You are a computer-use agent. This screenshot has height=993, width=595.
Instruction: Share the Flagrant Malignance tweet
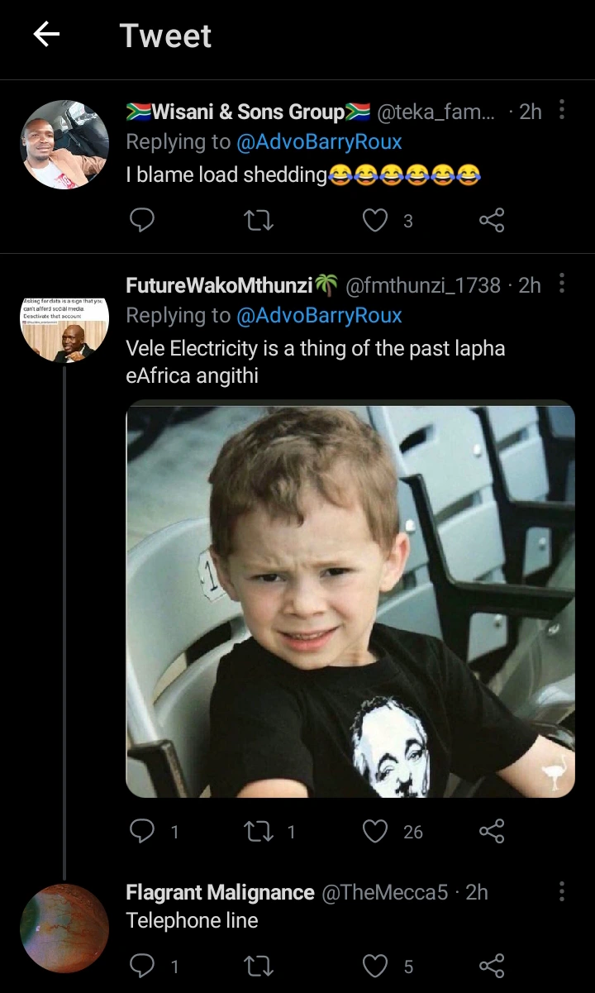point(492,966)
